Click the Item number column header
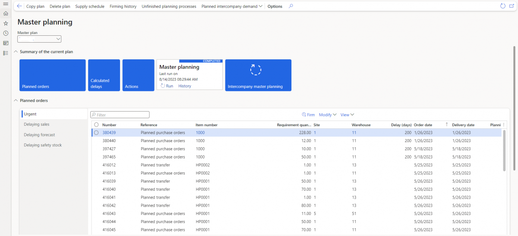518x236 pixels. [x=207, y=125]
